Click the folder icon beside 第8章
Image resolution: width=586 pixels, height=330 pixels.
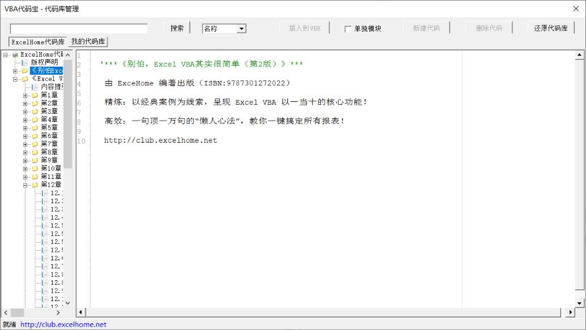point(35,152)
